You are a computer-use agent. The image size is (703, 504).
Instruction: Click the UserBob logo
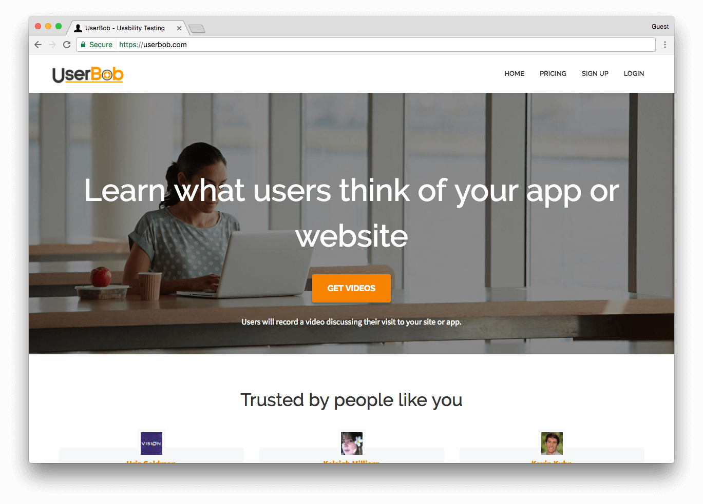(88, 74)
